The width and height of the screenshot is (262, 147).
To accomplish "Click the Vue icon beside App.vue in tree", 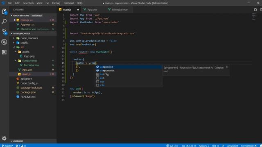I will [19, 70].
